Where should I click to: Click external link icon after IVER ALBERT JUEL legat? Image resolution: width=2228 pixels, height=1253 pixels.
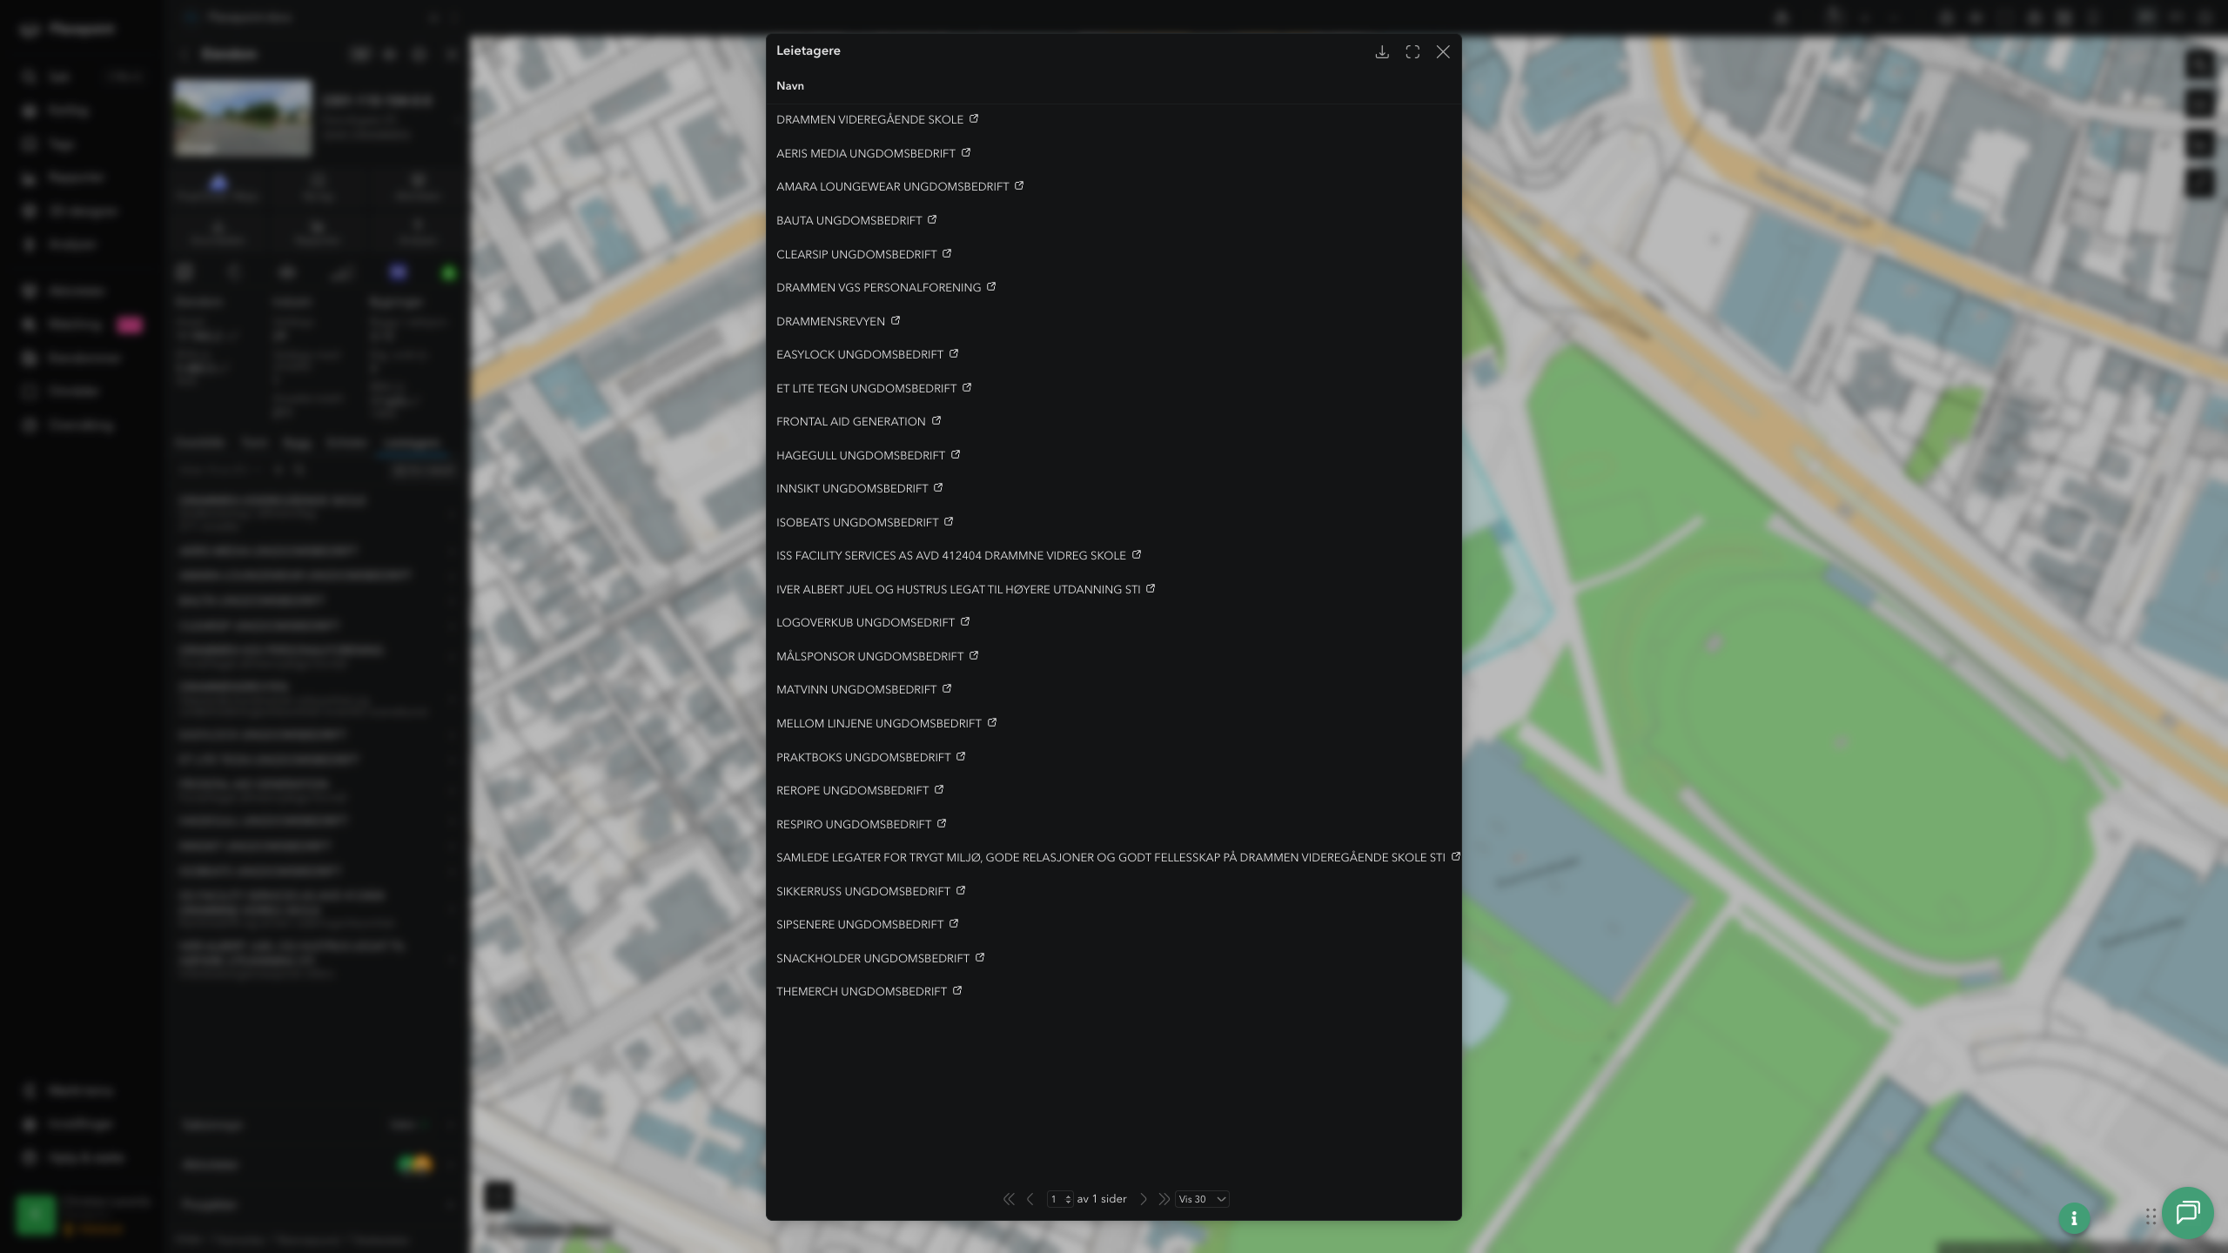coord(1151,588)
